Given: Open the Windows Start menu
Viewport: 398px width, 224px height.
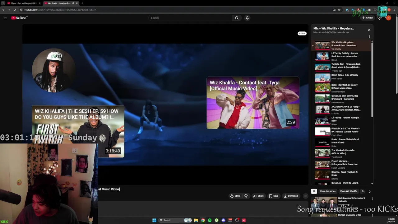Looking at the screenshot, I should tap(154, 220).
